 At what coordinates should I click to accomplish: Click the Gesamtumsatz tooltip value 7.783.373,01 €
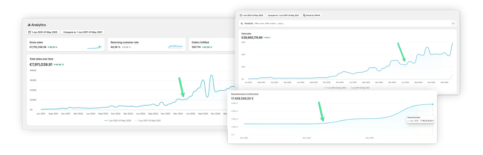[427, 121]
